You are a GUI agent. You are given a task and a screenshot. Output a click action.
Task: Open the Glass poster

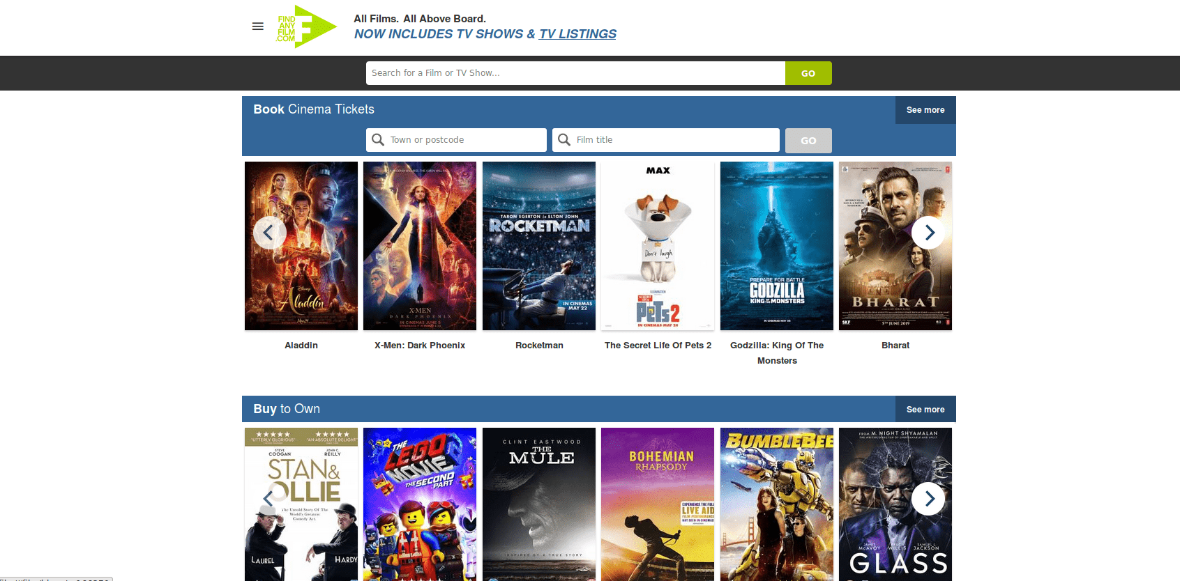[895, 504]
